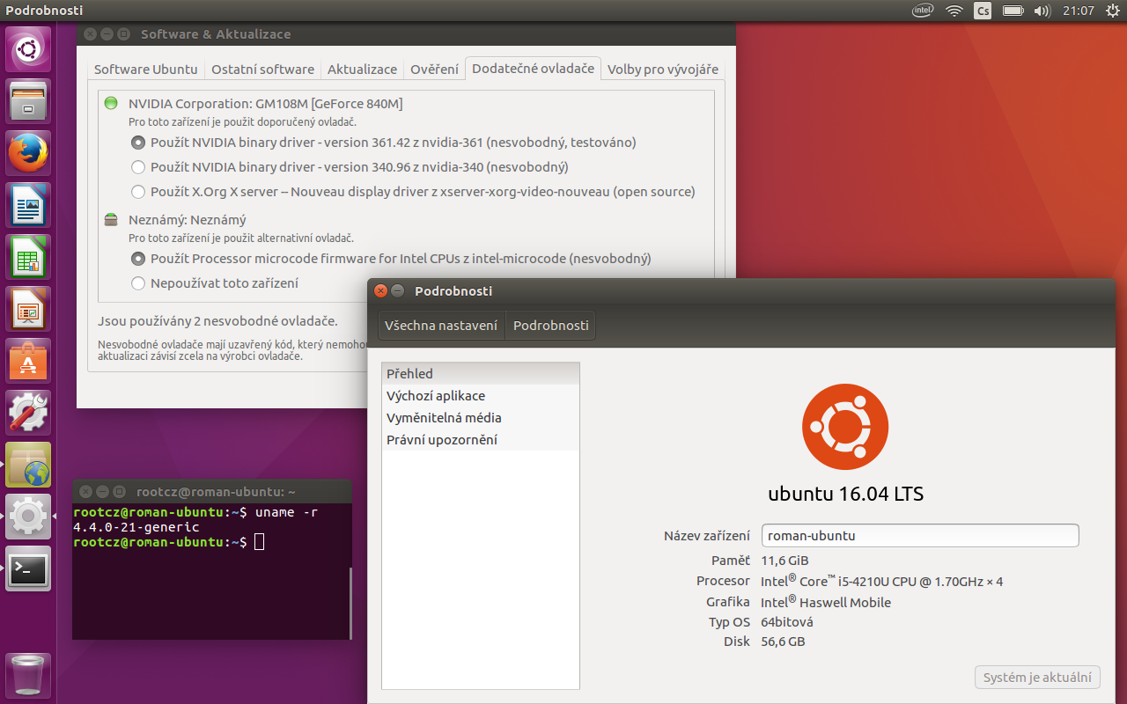Open the Terminal launcher icon

pyautogui.click(x=28, y=568)
